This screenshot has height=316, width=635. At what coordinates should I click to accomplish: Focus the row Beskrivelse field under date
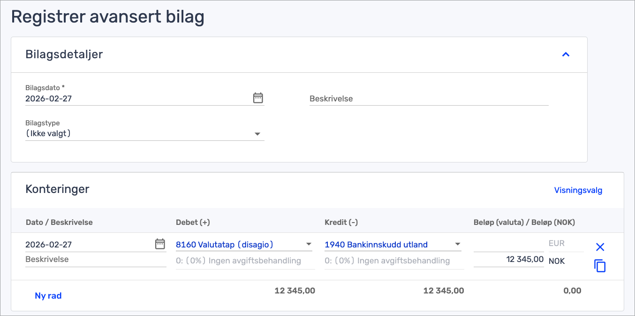click(x=95, y=260)
